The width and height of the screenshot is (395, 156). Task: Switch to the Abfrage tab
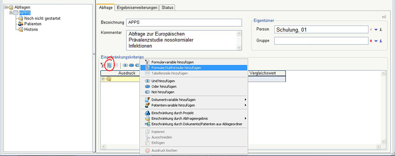pyautogui.click(x=105, y=8)
